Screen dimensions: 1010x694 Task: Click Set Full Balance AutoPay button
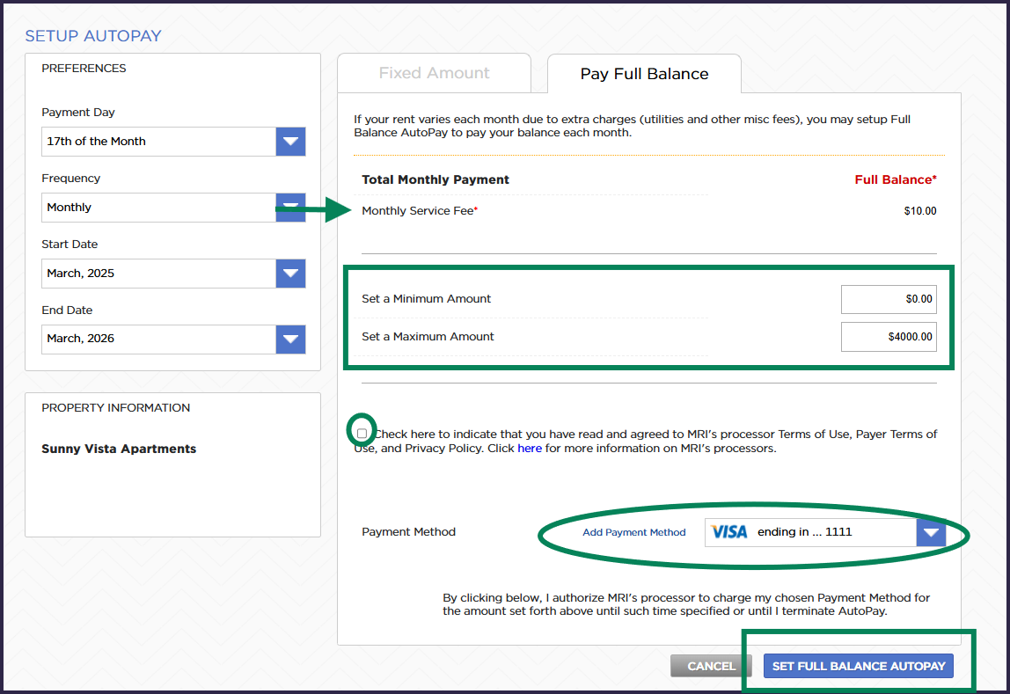(859, 667)
